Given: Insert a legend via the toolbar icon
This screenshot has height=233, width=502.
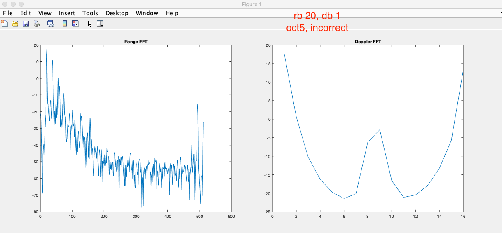Looking at the screenshot, I should [75, 24].
